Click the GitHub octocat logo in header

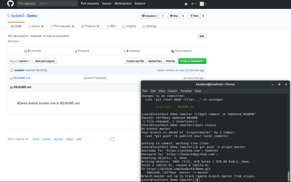coord(10,4)
